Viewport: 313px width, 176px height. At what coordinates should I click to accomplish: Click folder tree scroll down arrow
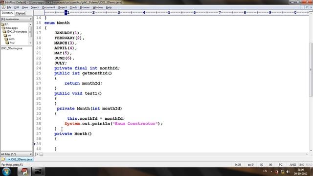click(30, 43)
